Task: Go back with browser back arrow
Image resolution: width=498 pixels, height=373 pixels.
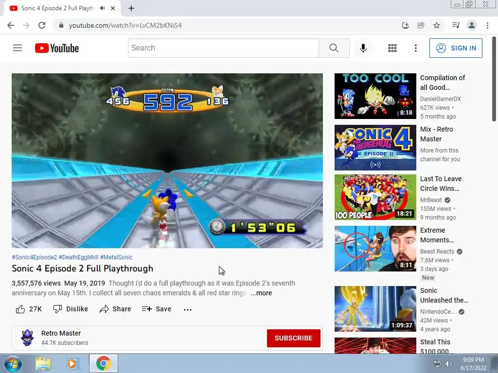Action: click(11, 25)
